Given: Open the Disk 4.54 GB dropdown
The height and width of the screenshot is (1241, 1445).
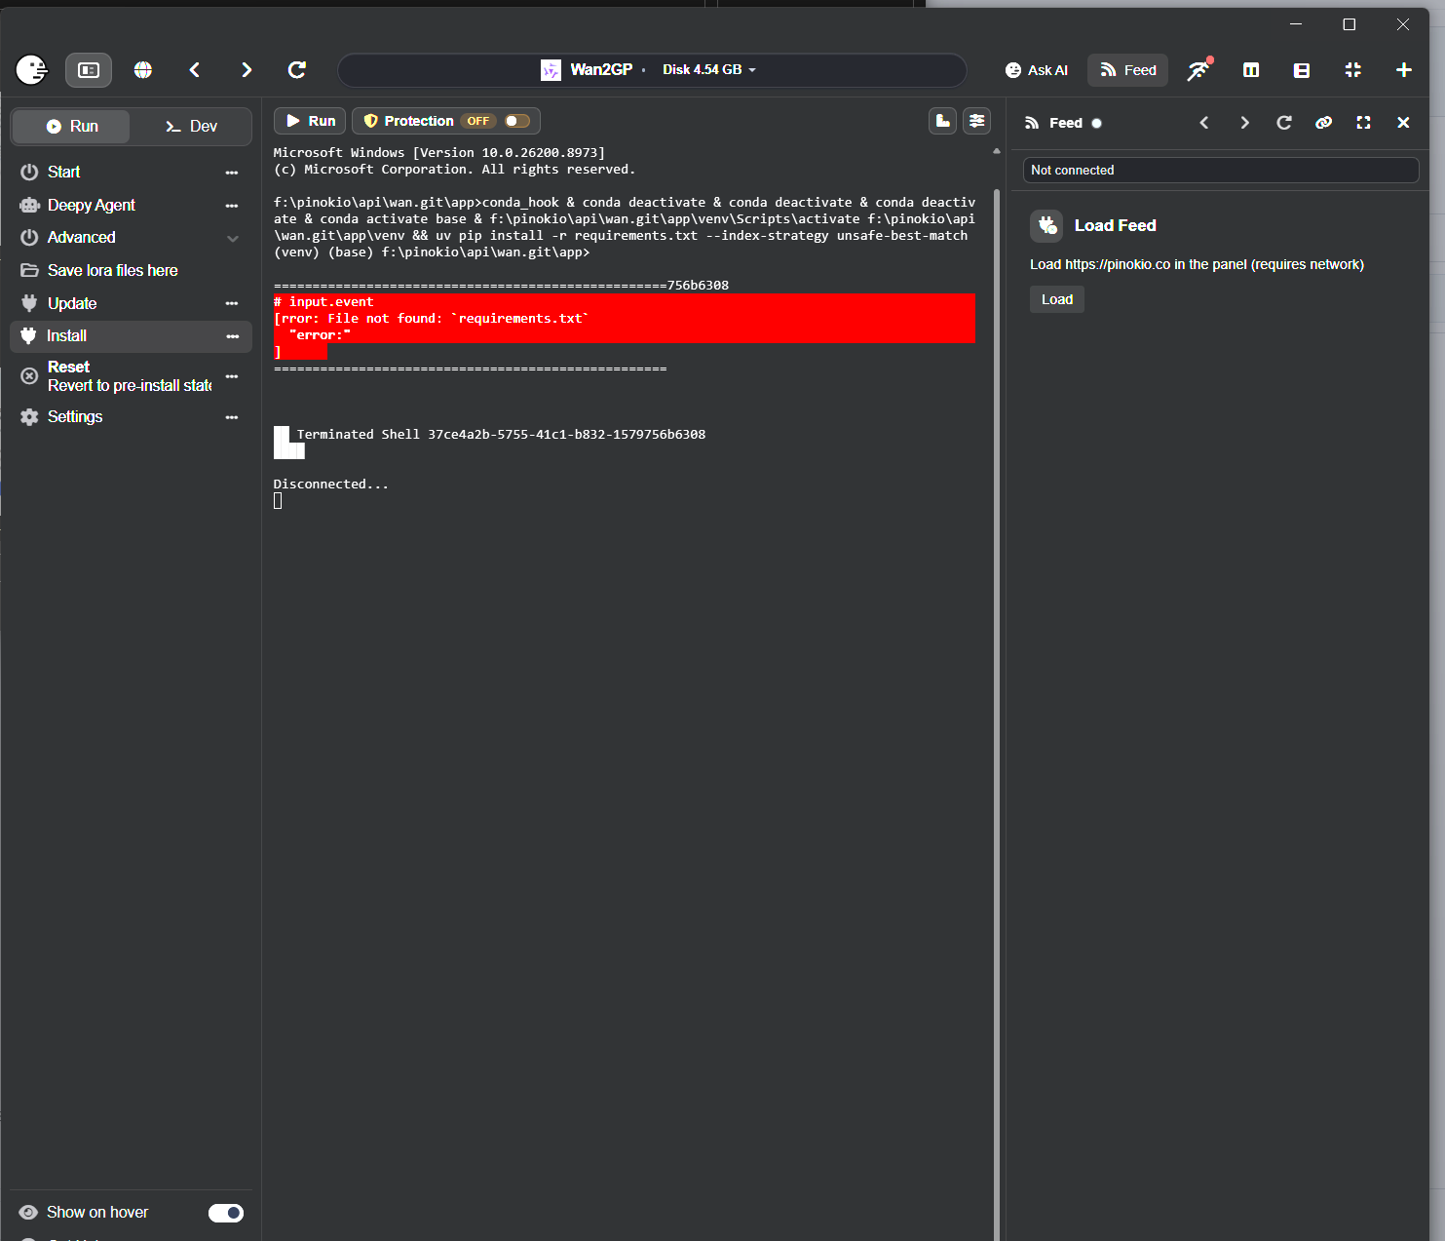Looking at the screenshot, I should pos(709,70).
